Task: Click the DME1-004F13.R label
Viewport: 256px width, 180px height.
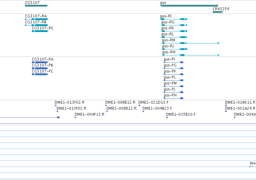Action: [x=89, y=114]
